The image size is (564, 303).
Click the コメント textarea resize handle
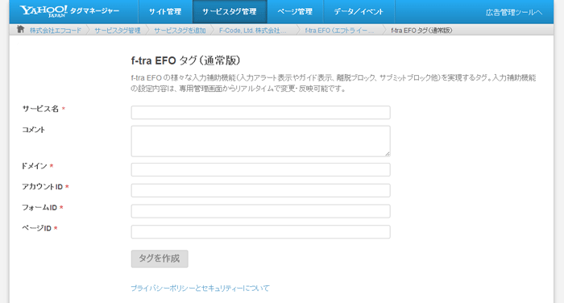tap(388, 154)
